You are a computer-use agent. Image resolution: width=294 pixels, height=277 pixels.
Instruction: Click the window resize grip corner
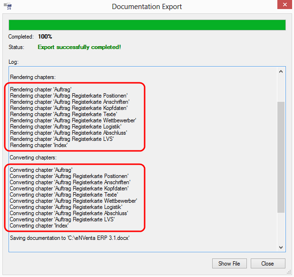pos(289,272)
